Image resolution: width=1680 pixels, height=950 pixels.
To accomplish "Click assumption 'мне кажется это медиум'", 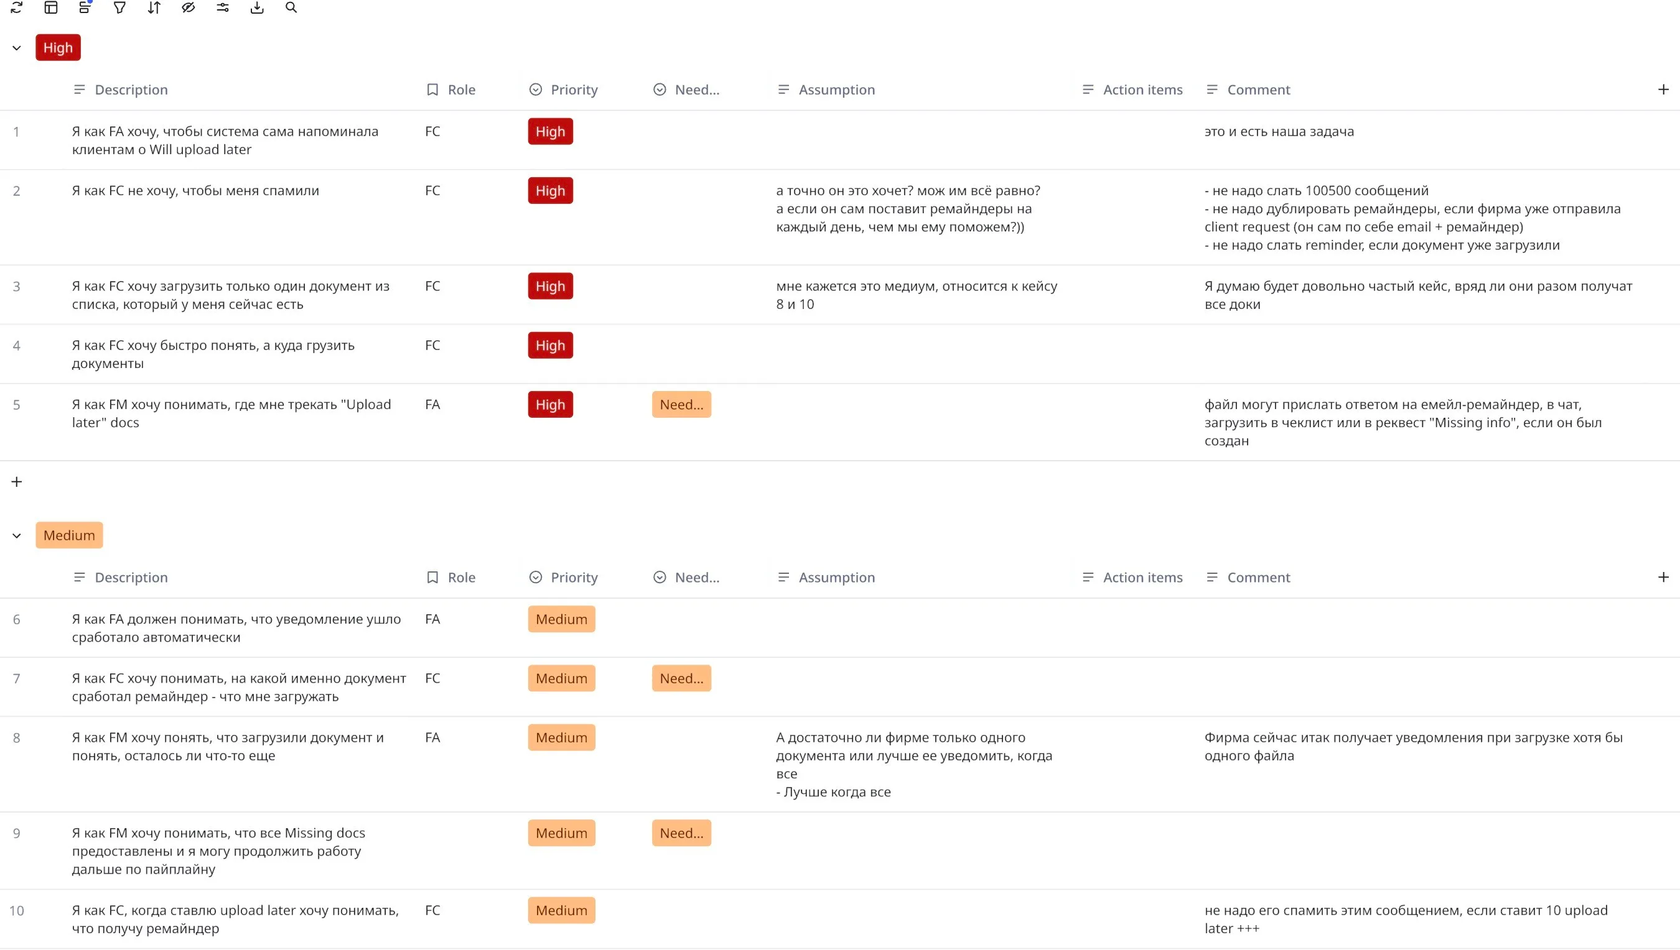I will coord(917,295).
